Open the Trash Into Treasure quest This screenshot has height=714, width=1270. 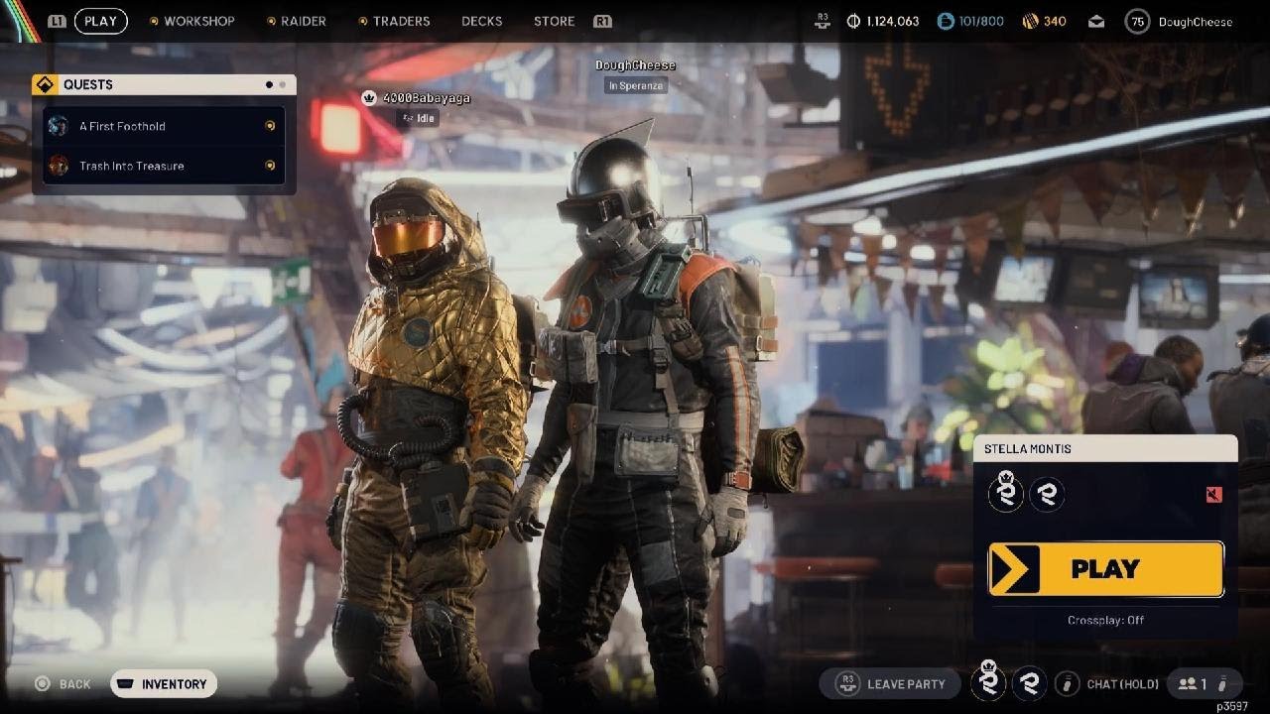(164, 166)
